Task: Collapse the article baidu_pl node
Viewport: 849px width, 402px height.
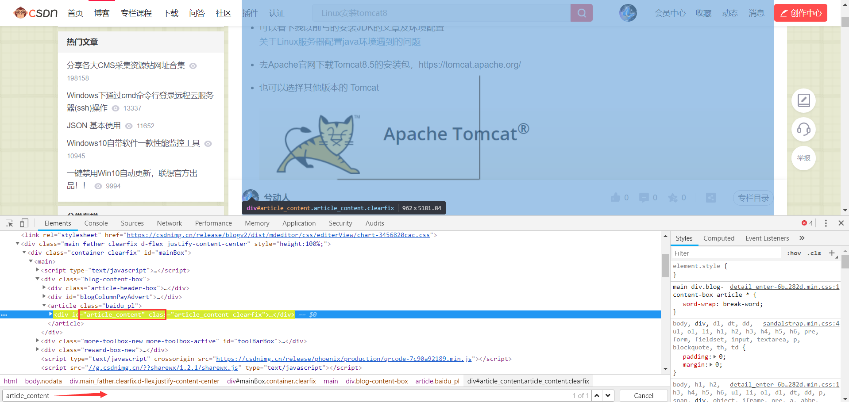Action: (x=44, y=306)
